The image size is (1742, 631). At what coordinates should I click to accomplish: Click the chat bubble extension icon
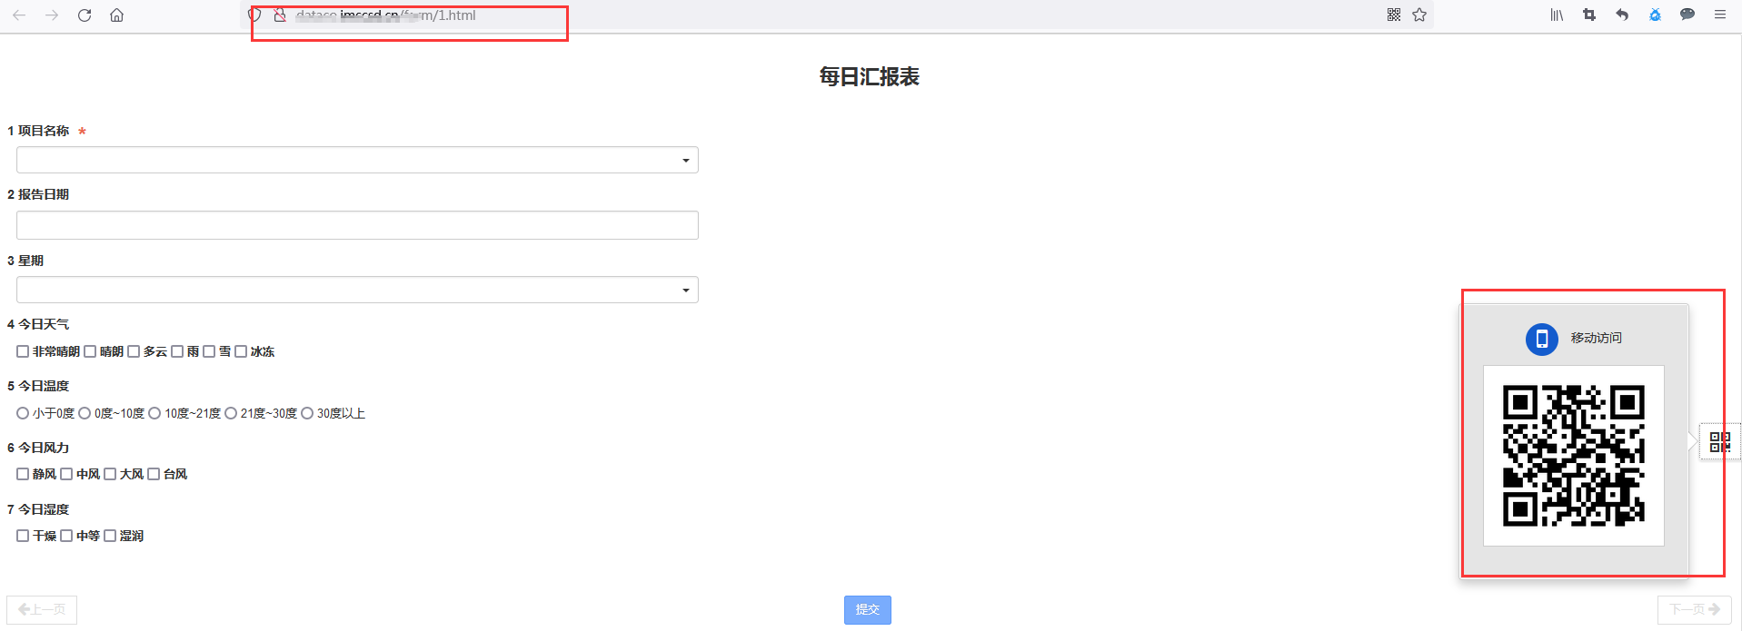point(1687,15)
